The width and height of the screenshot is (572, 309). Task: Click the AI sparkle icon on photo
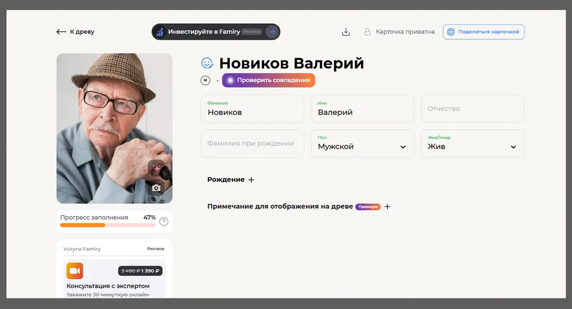156,168
